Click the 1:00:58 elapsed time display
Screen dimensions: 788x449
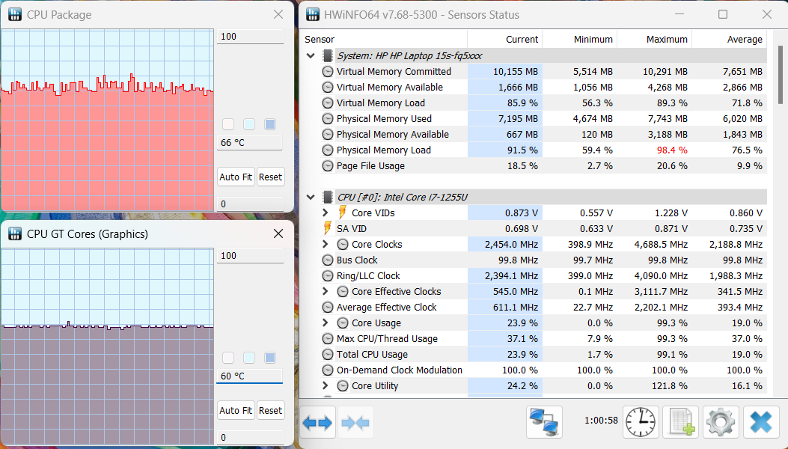[x=601, y=421]
